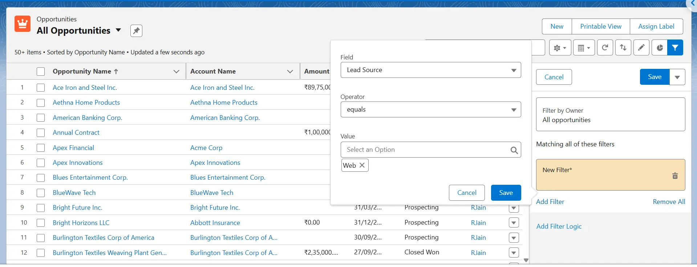Delete New Filter with trash icon
Screen dimensions: 697x267
(675, 176)
